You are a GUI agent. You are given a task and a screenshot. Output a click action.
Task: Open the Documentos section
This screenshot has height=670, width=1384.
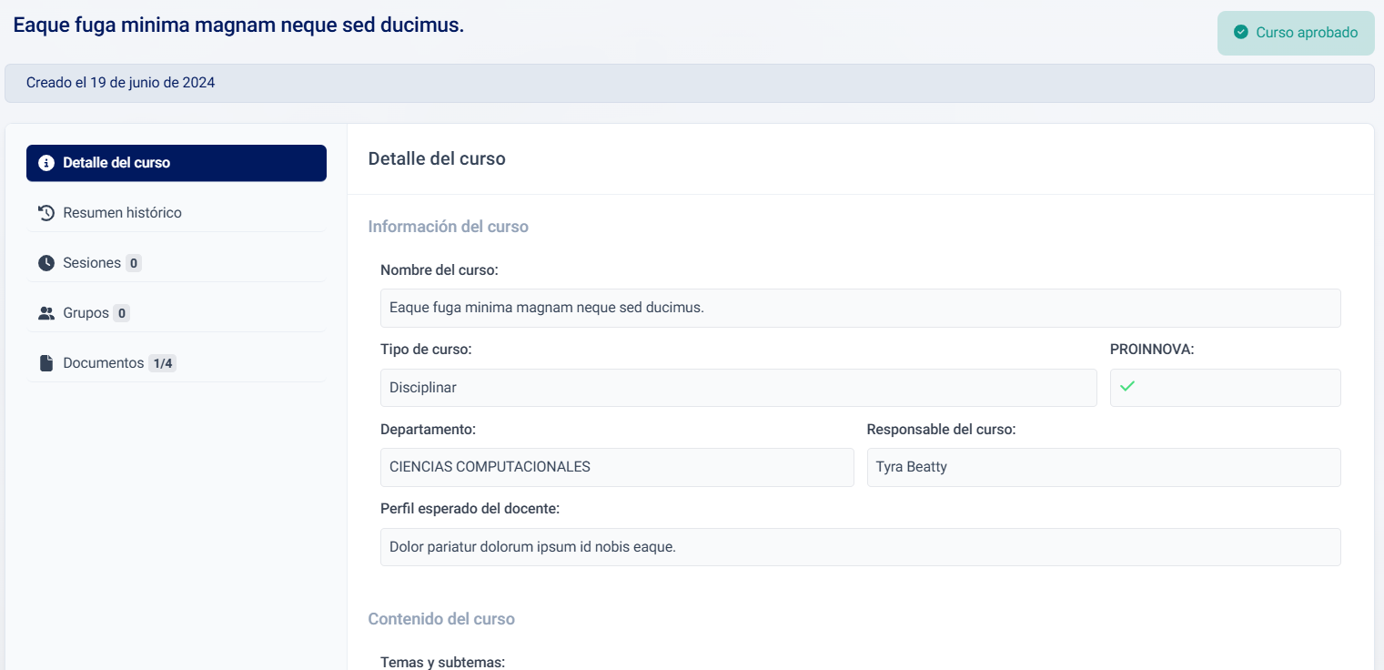pyautogui.click(x=103, y=363)
